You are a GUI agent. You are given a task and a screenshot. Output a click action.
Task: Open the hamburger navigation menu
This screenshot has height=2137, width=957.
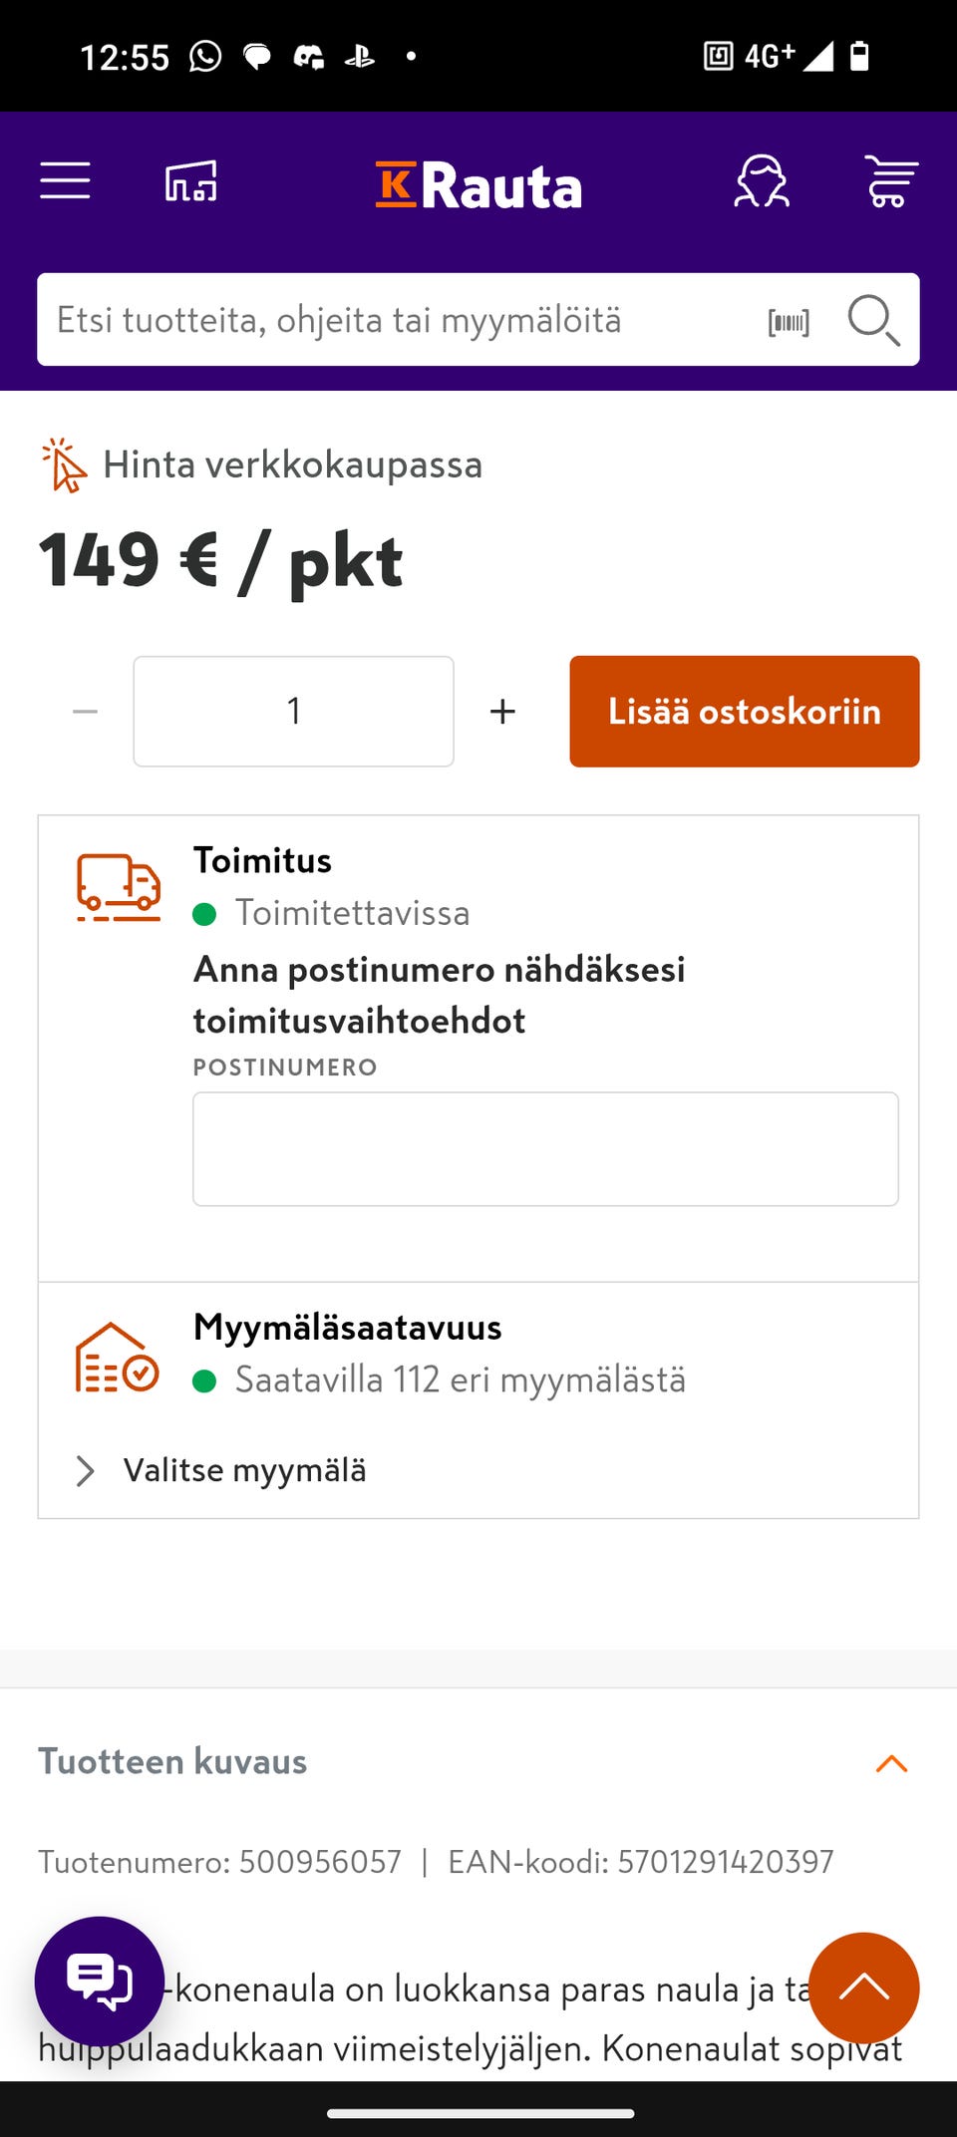65,181
